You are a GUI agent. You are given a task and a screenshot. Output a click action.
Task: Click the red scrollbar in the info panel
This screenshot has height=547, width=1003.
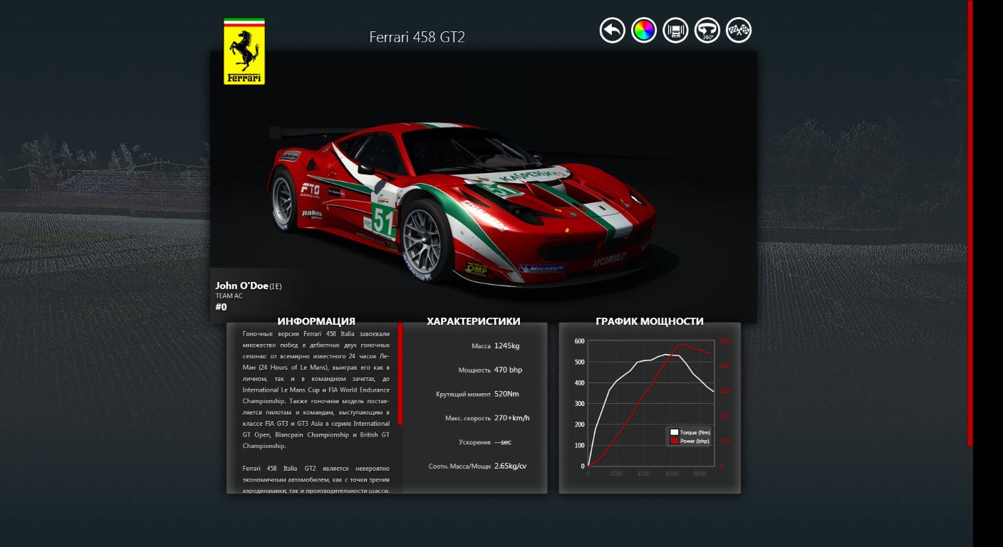[400, 374]
